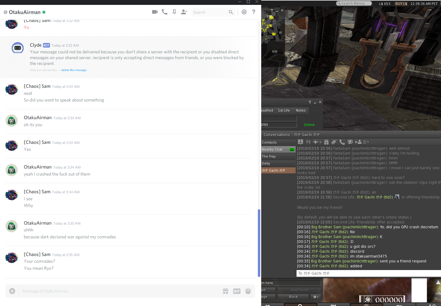The height and width of the screenshot is (306, 441).
Task: Click the Discord search magnifier icon
Action: (231, 12)
